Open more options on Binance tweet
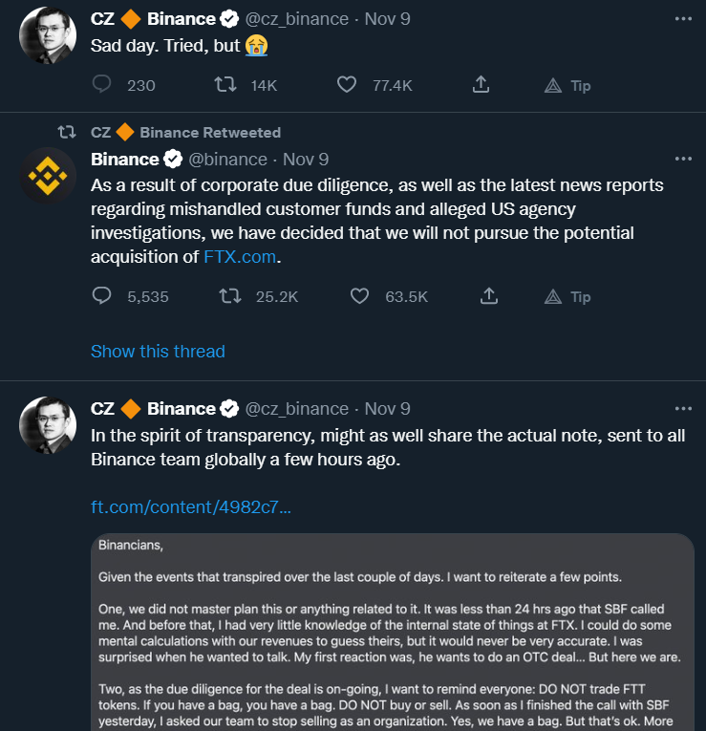The height and width of the screenshot is (731, 706). 682,159
